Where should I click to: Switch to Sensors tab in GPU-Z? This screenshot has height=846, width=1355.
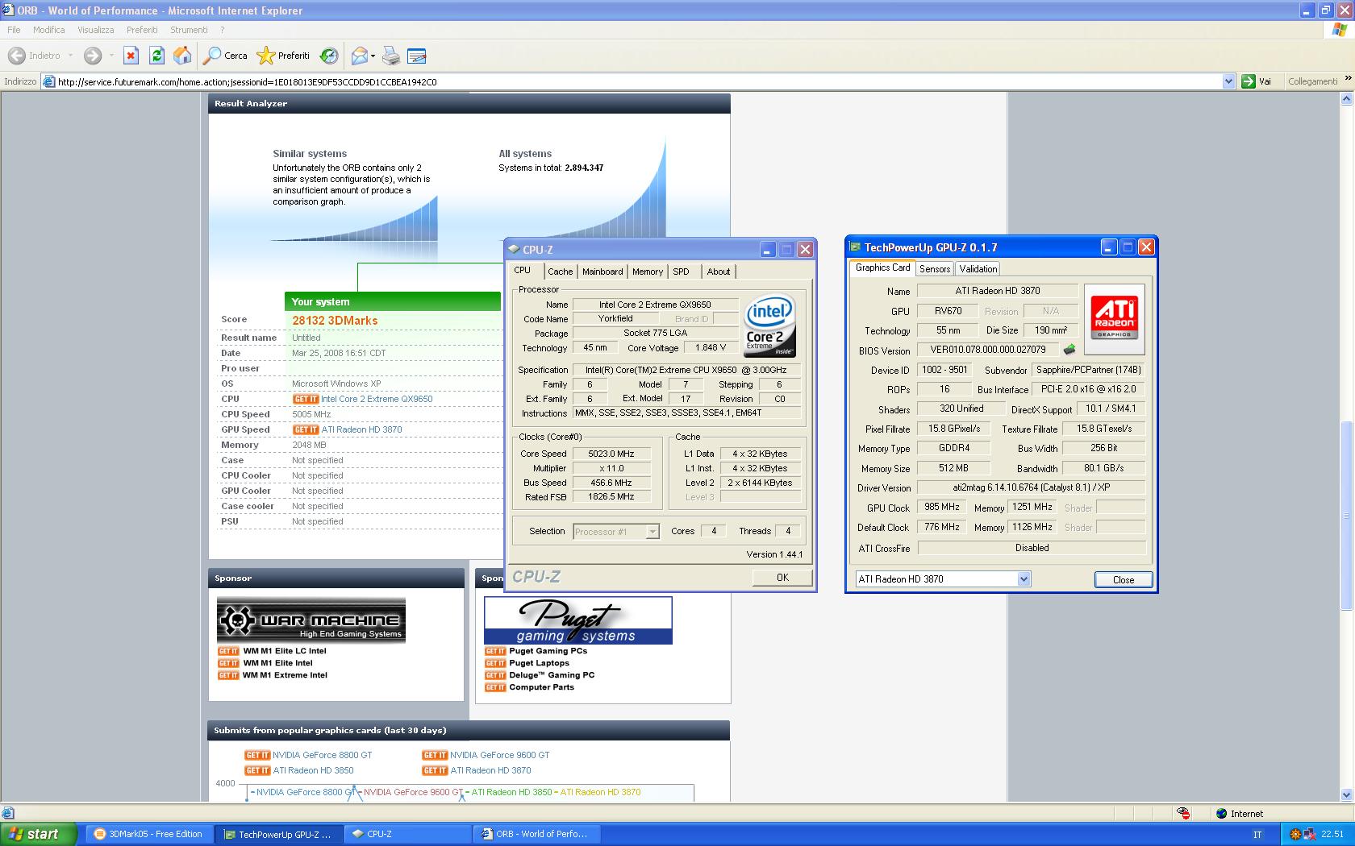[934, 269]
